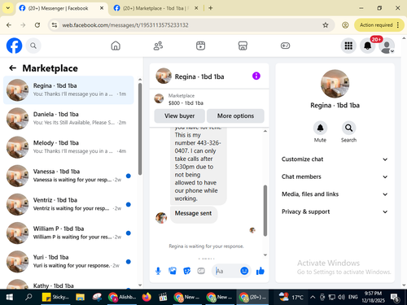The width and height of the screenshot is (407, 305).
Task: Open the Facebook menu grid icon
Action: pyautogui.click(x=348, y=46)
